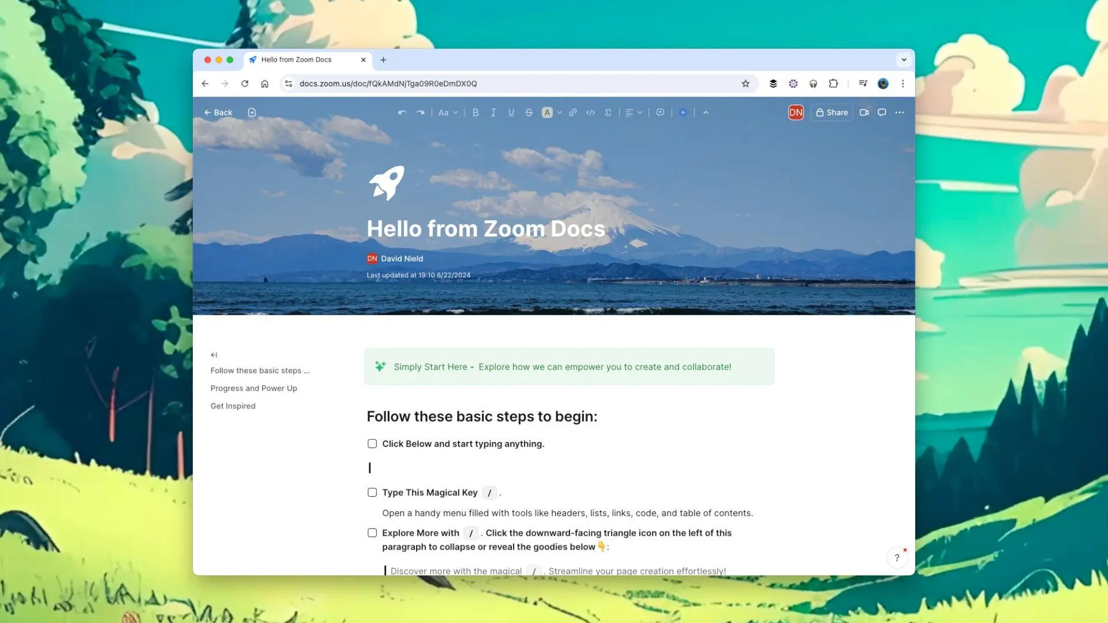Check 'Click Below and start typing' box
This screenshot has height=623, width=1108.
[x=372, y=444]
